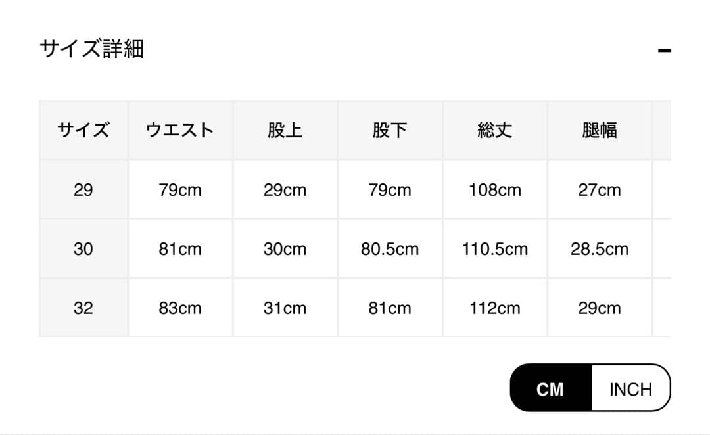Select size 30 row label
Viewport: 710px width, 435px height.
point(83,249)
